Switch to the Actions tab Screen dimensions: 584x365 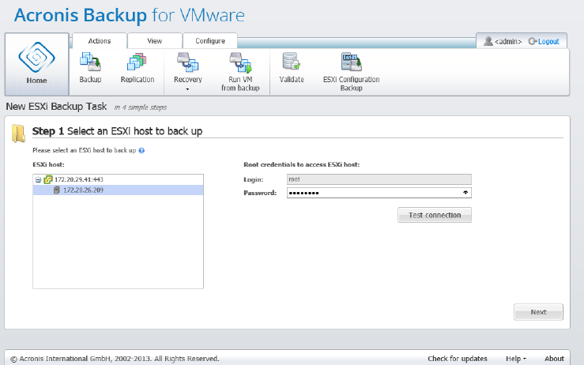(x=99, y=41)
